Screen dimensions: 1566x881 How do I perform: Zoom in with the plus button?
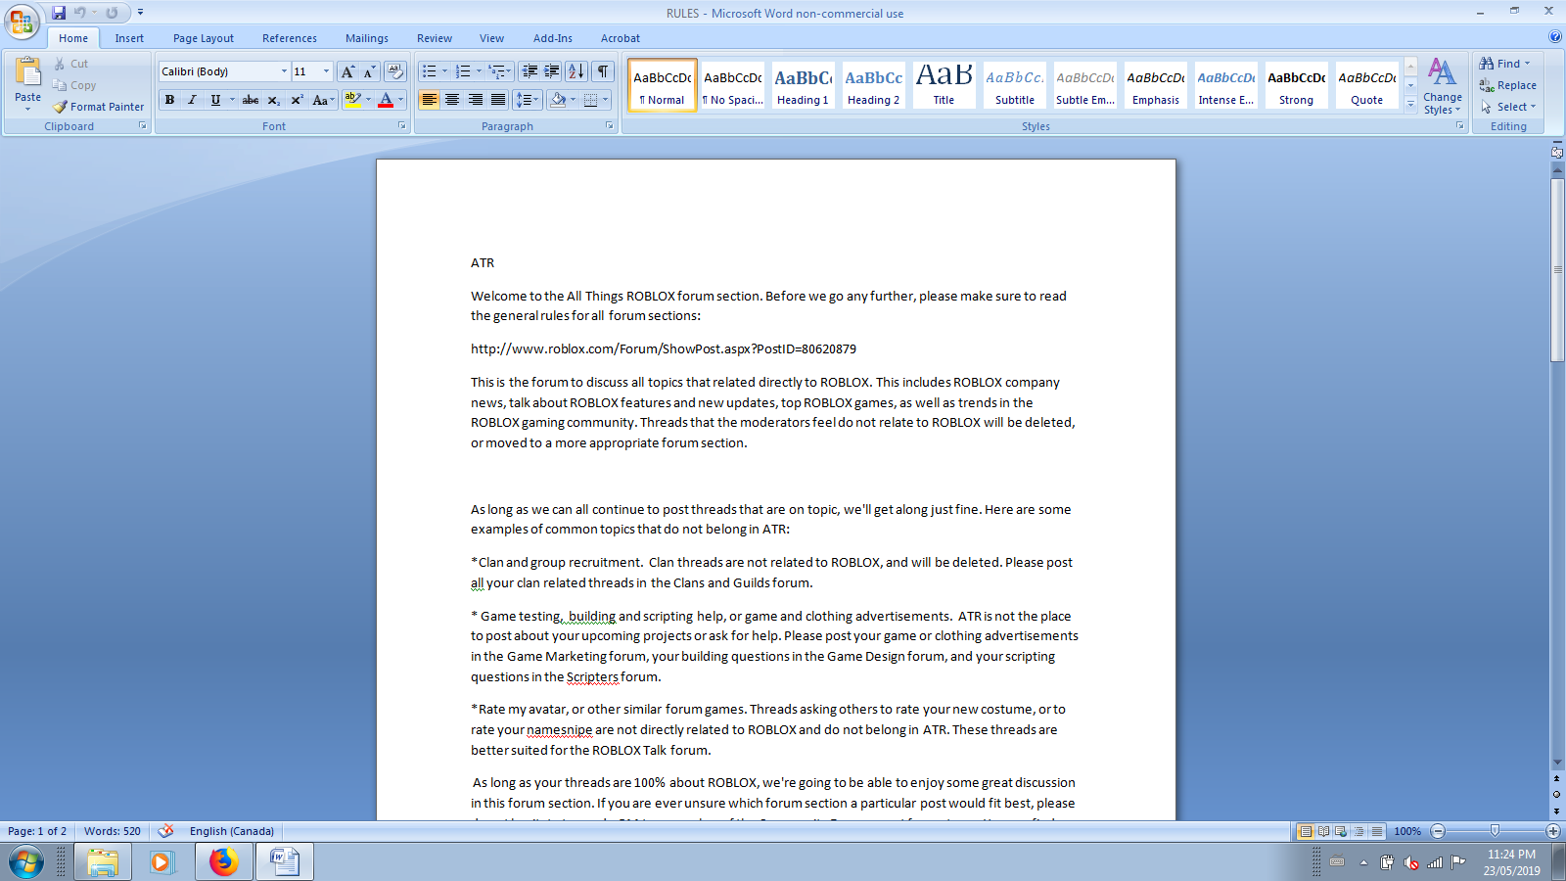[x=1553, y=831]
